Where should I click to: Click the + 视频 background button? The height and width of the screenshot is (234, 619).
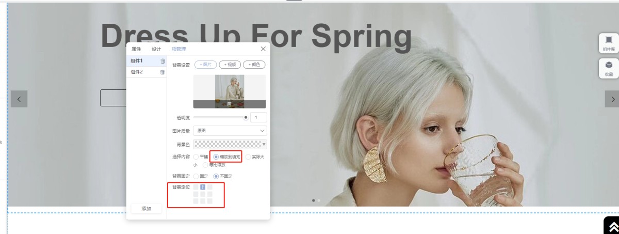coord(230,65)
